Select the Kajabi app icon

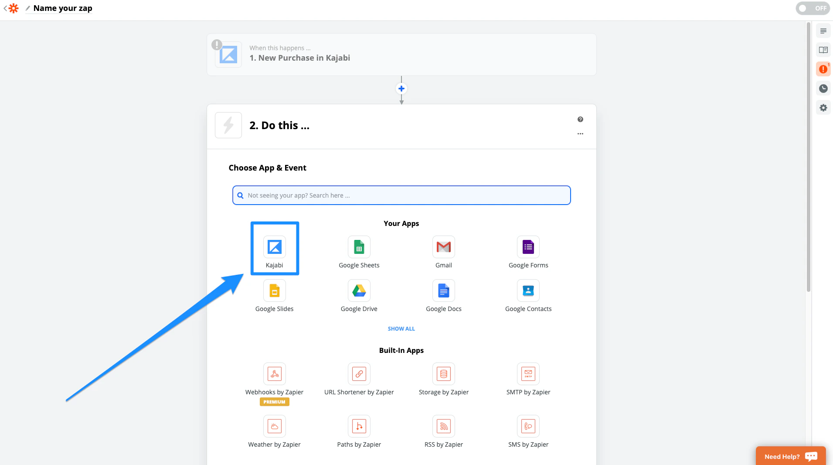275,247
